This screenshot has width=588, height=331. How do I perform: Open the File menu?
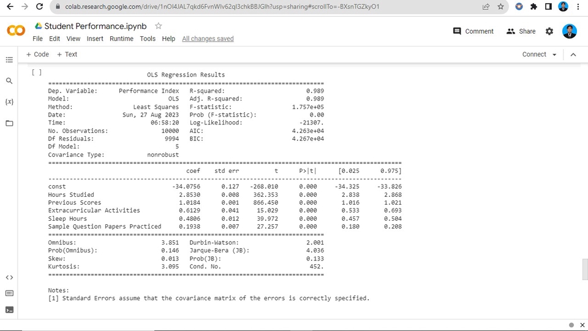(37, 39)
